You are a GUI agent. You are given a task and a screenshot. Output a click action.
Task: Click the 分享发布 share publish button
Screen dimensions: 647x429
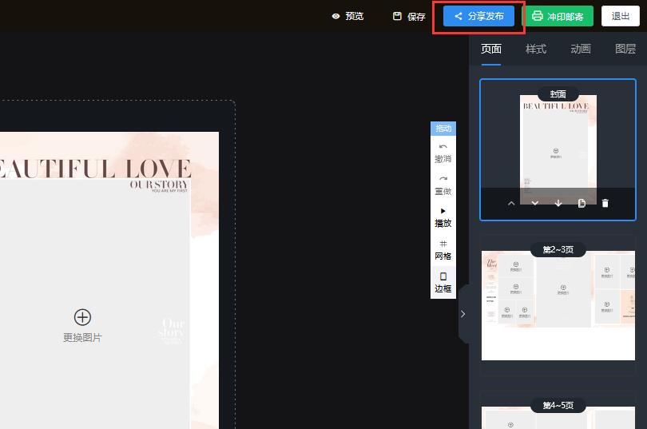478,16
